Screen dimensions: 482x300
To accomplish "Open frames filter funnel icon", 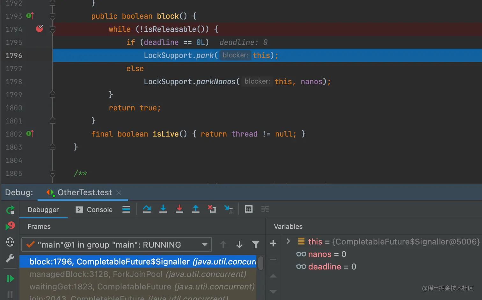I will [256, 244].
